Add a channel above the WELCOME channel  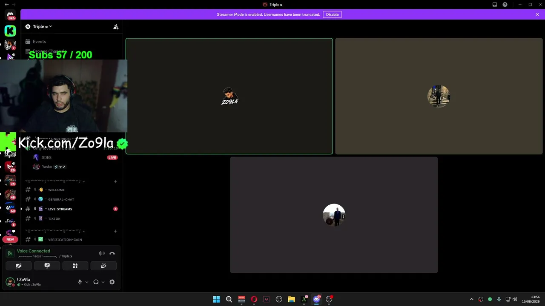click(115, 181)
